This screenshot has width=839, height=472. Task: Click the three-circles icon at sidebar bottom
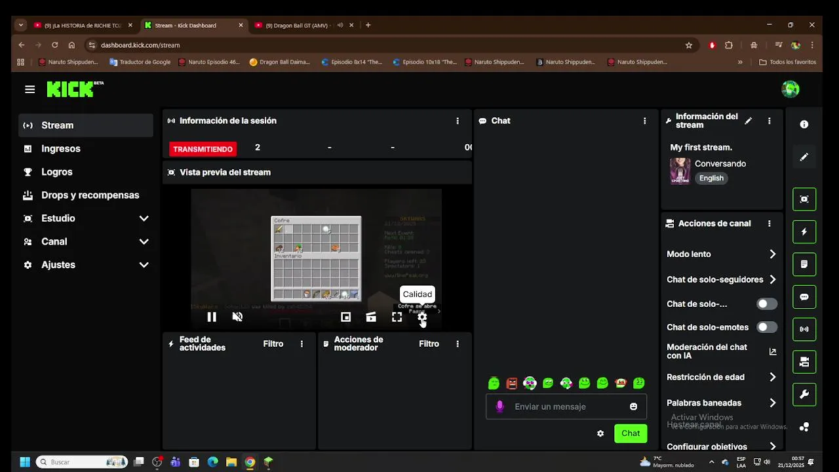point(804,427)
